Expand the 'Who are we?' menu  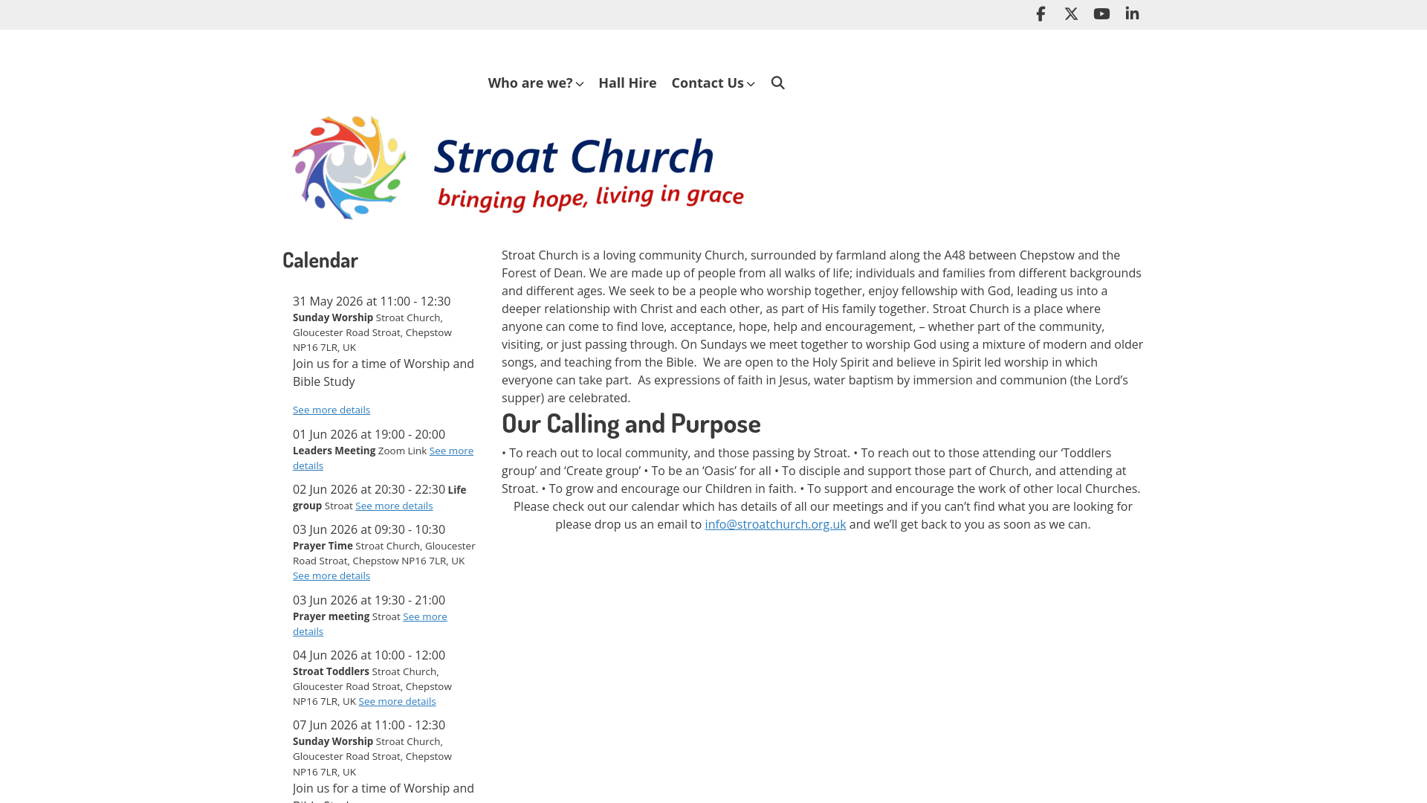(x=535, y=83)
